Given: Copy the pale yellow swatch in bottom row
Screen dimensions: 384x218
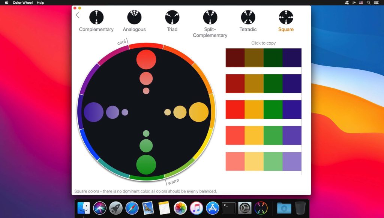Looking at the screenshot, I should tap(254, 161).
